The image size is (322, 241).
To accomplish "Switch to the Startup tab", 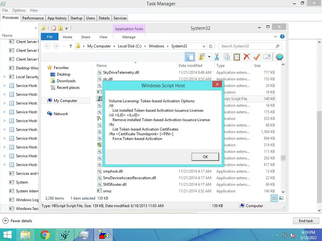I will (76, 18).
